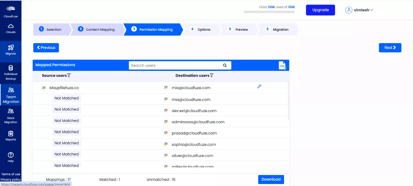Jump to the Options step

[201, 29]
